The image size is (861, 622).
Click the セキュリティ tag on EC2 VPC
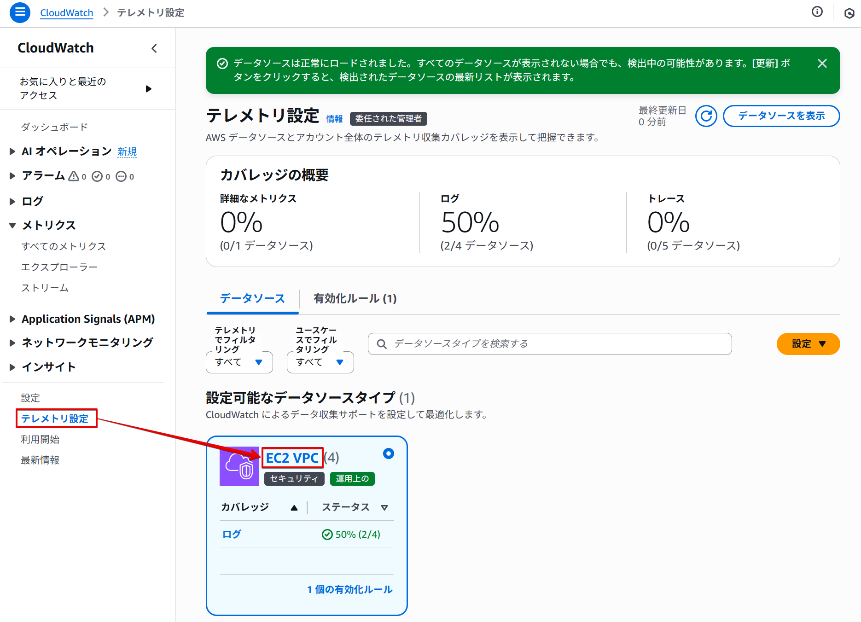pyautogui.click(x=294, y=479)
